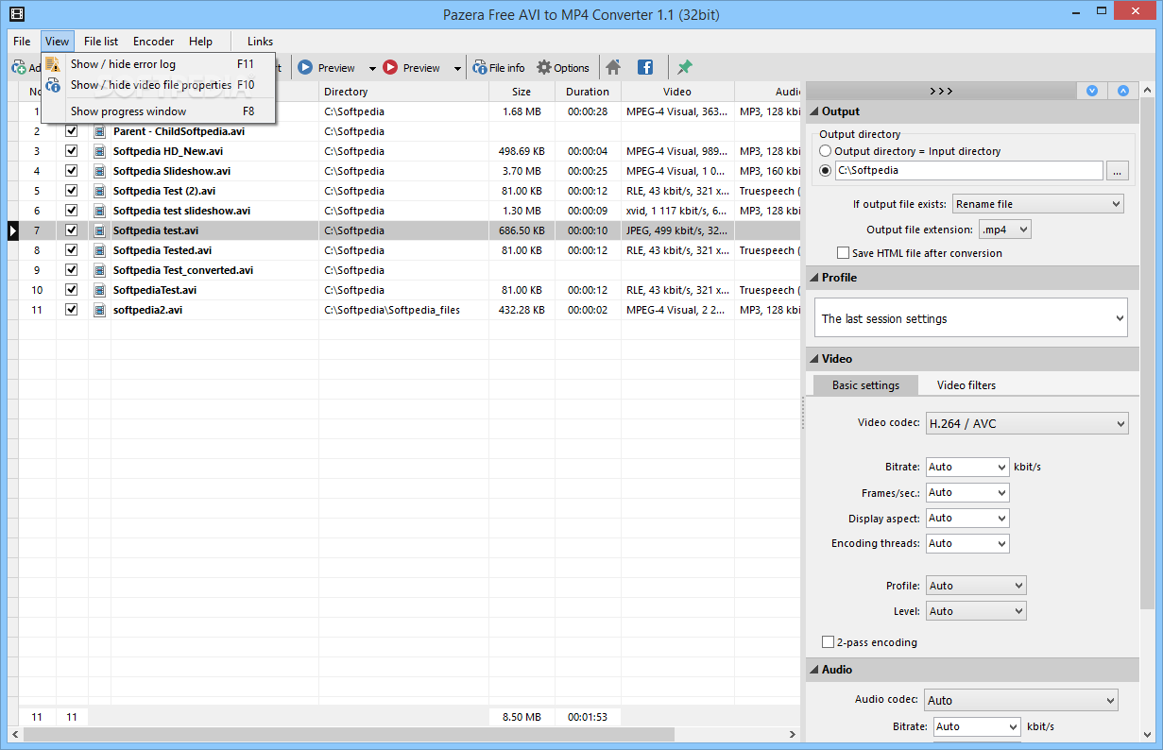Click the error log icon in the View menu
This screenshot has width=1163, height=750.
coord(53,64)
